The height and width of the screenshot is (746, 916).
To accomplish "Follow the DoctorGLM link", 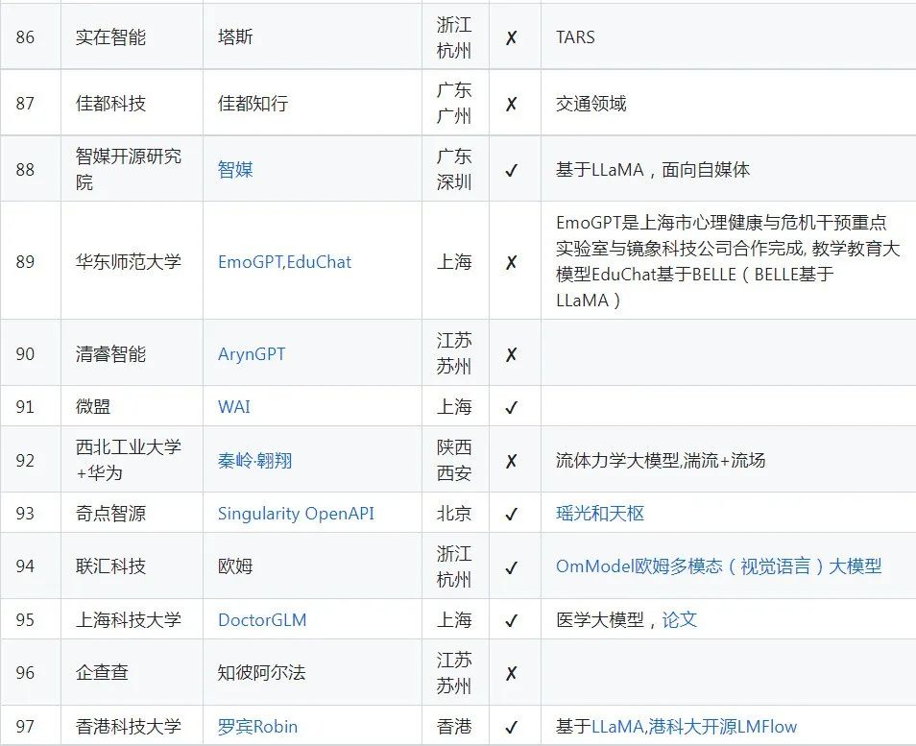I will [262, 620].
